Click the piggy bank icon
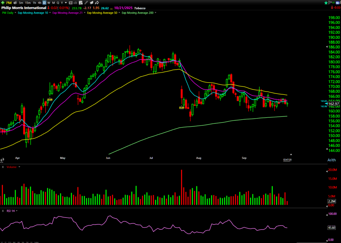The image size is (341, 243). pyautogui.click(x=15, y=3)
